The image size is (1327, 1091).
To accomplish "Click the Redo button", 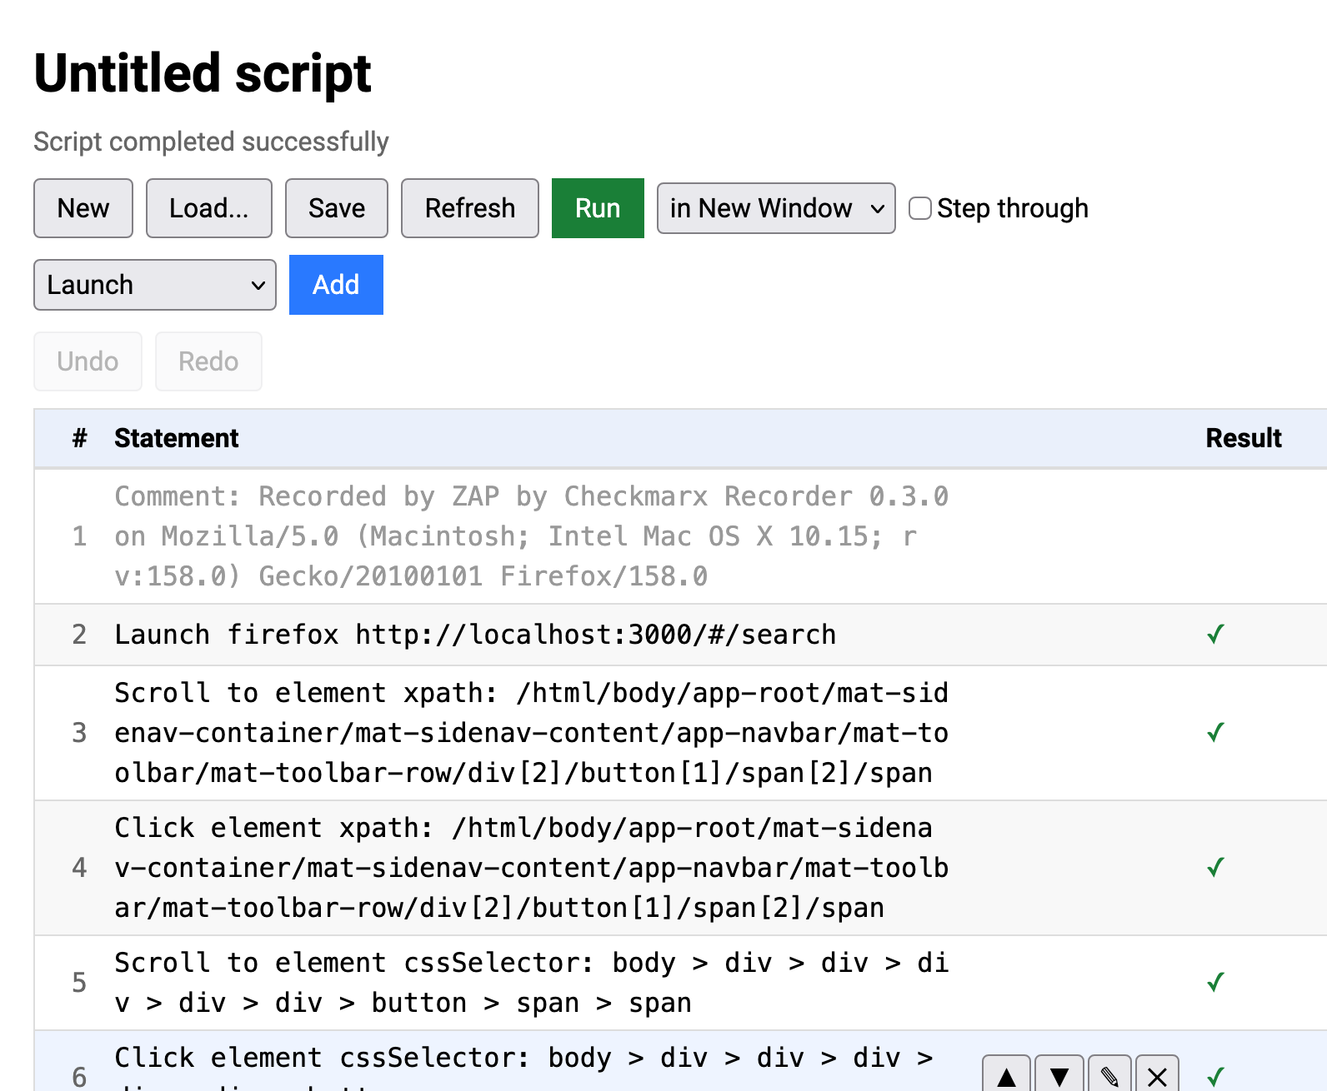I will (208, 361).
